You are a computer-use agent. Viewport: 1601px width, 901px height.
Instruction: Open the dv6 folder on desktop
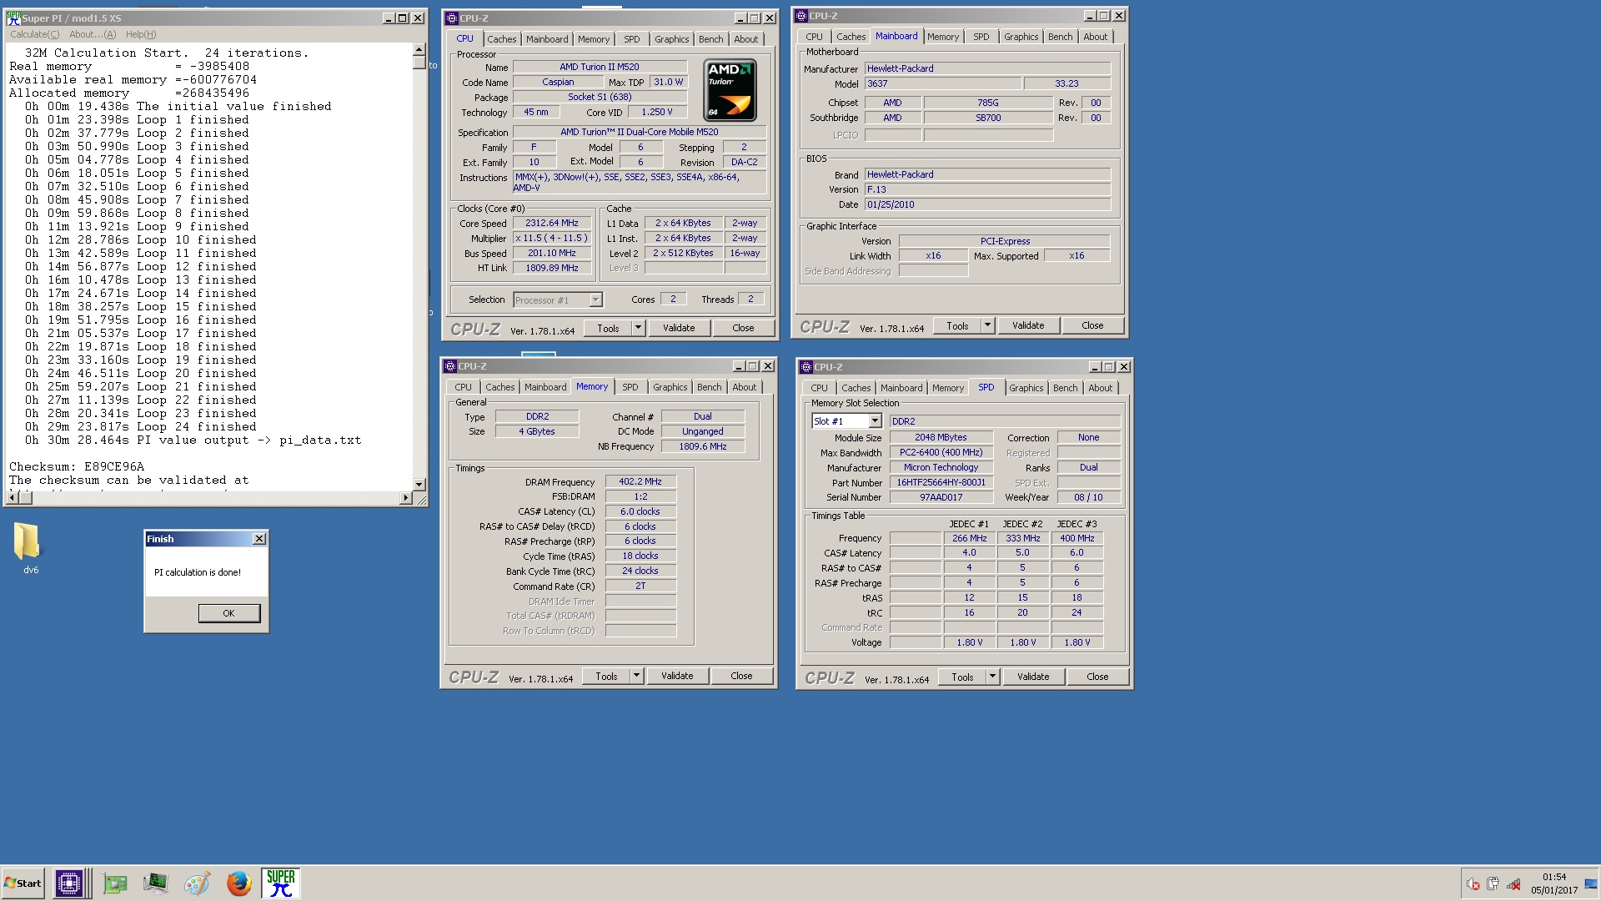coord(28,548)
